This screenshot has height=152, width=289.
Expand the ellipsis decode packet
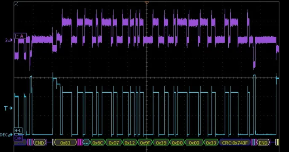point(87,142)
